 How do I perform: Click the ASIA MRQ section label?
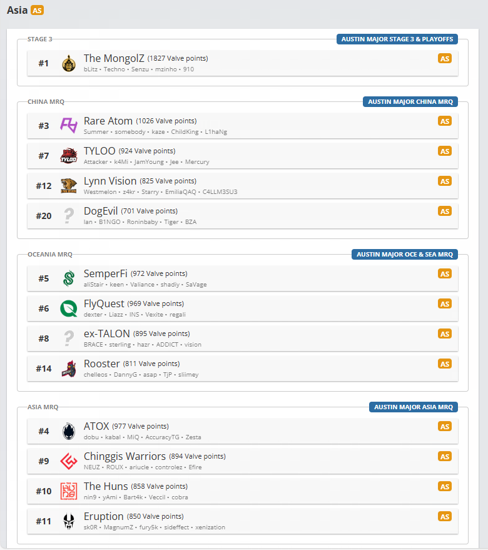tap(43, 407)
